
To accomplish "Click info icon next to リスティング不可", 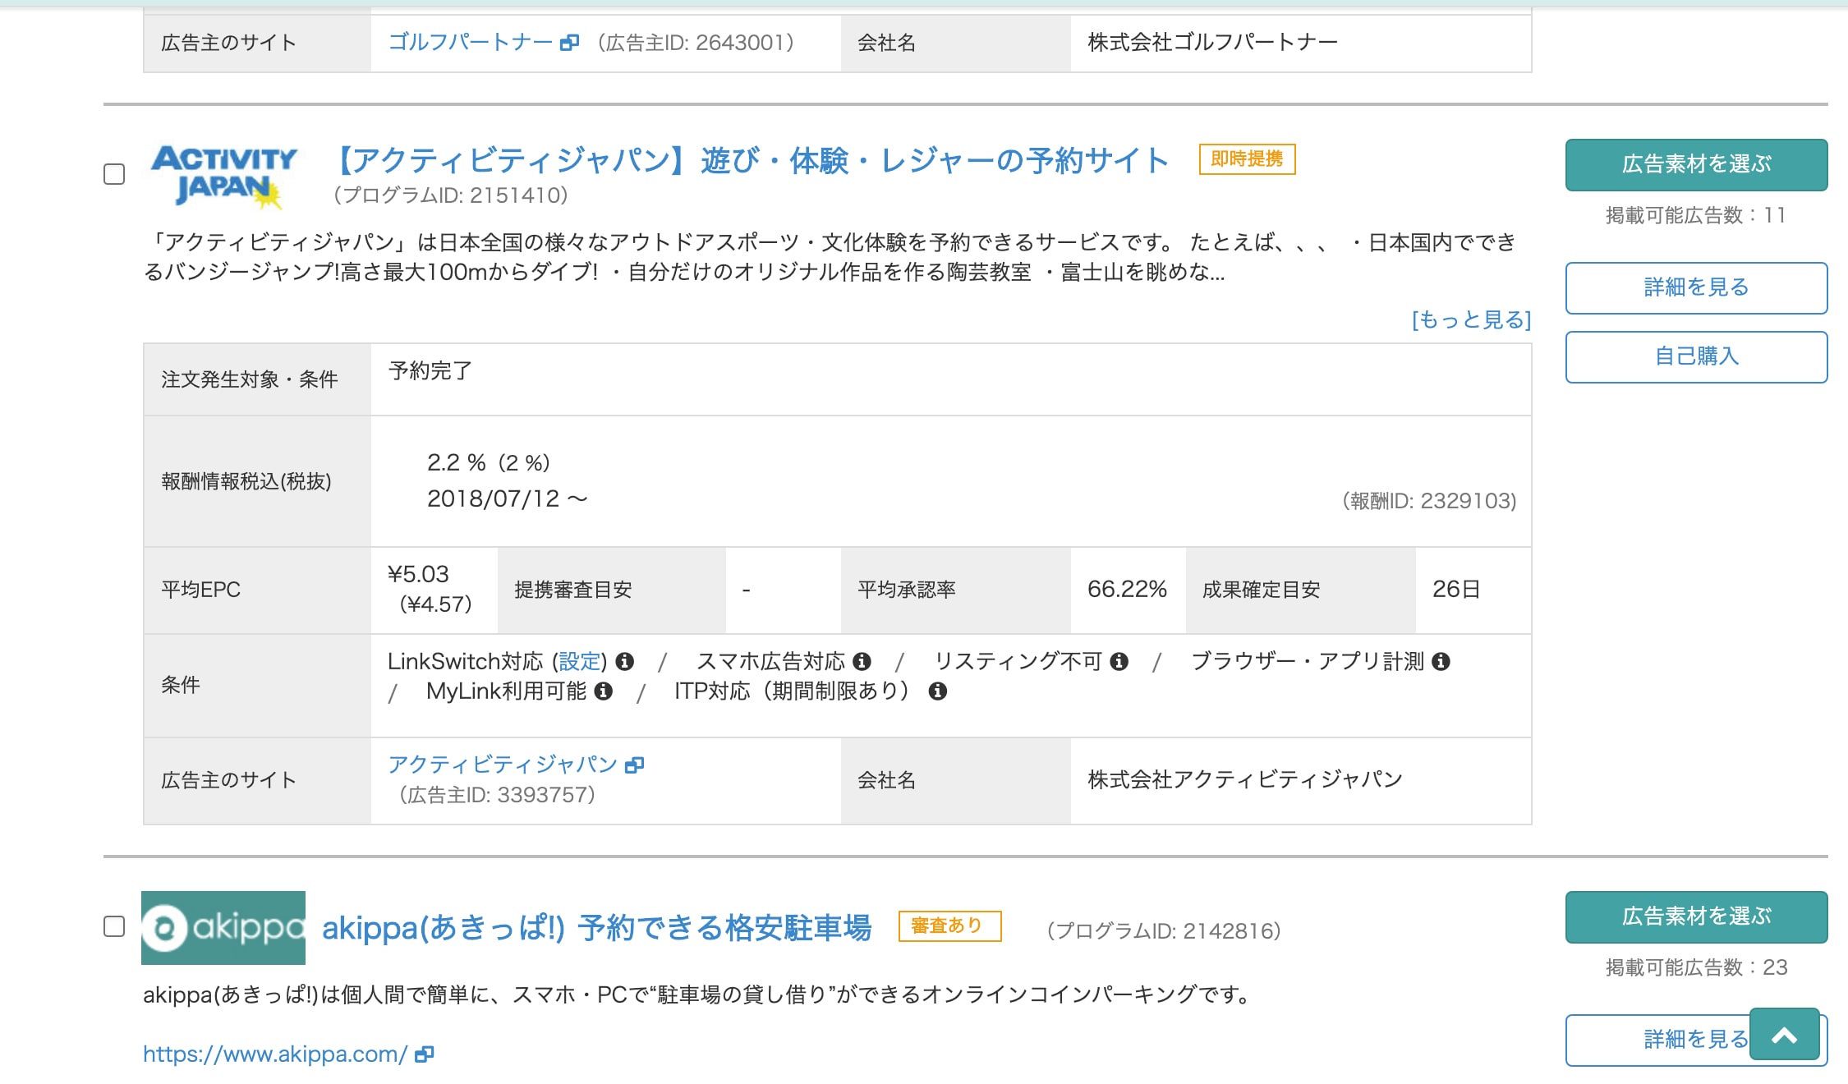I will coord(1119,661).
